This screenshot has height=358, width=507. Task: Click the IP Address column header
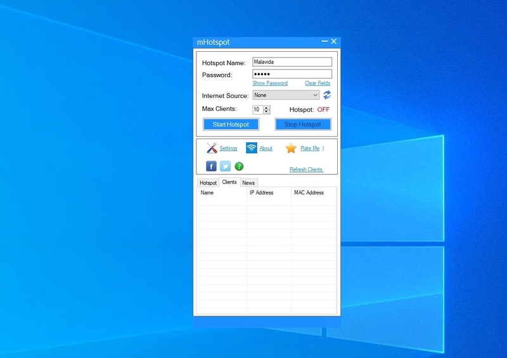coord(269,193)
